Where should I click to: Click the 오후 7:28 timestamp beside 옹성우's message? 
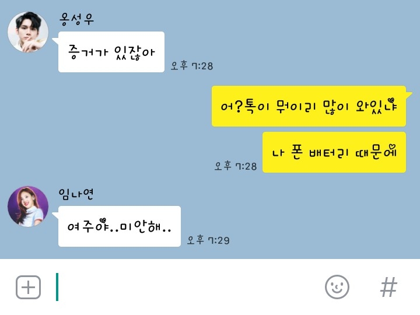coord(192,65)
